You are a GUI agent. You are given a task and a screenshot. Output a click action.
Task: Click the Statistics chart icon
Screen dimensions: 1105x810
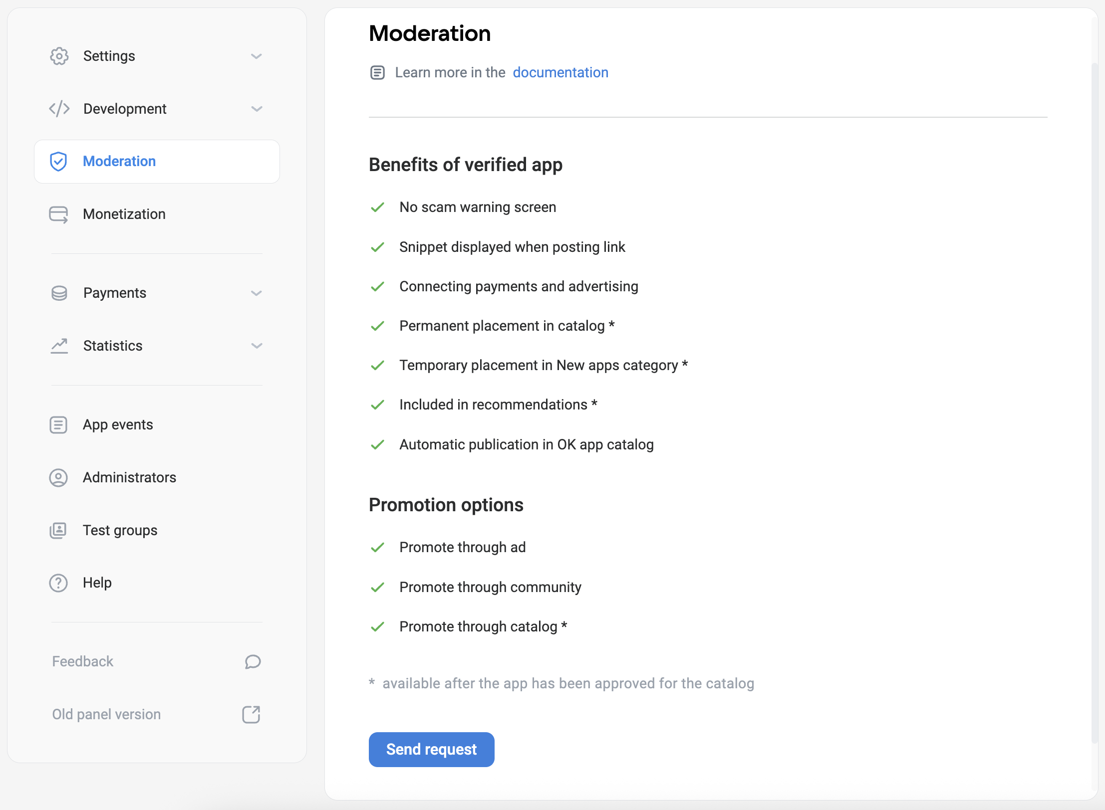click(59, 346)
